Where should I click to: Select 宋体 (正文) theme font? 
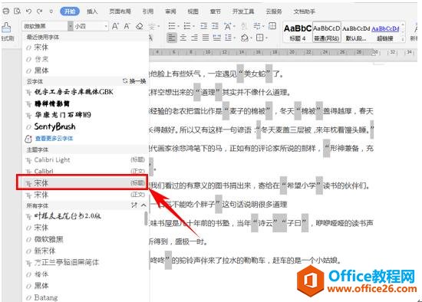click(x=86, y=195)
